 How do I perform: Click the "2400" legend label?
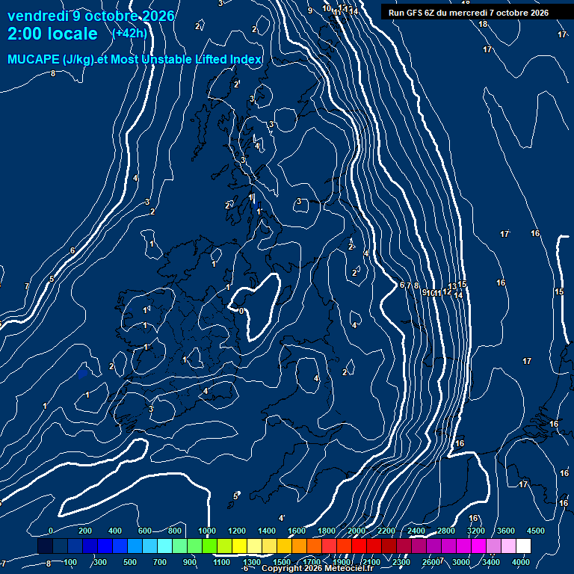point(416,531)
